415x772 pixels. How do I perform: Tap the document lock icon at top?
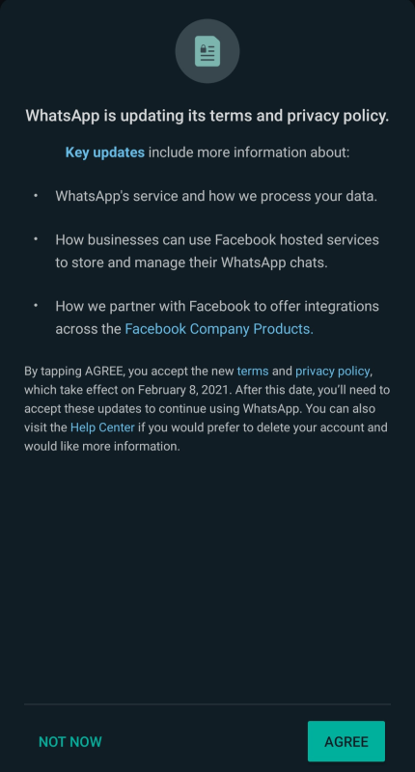207,51
